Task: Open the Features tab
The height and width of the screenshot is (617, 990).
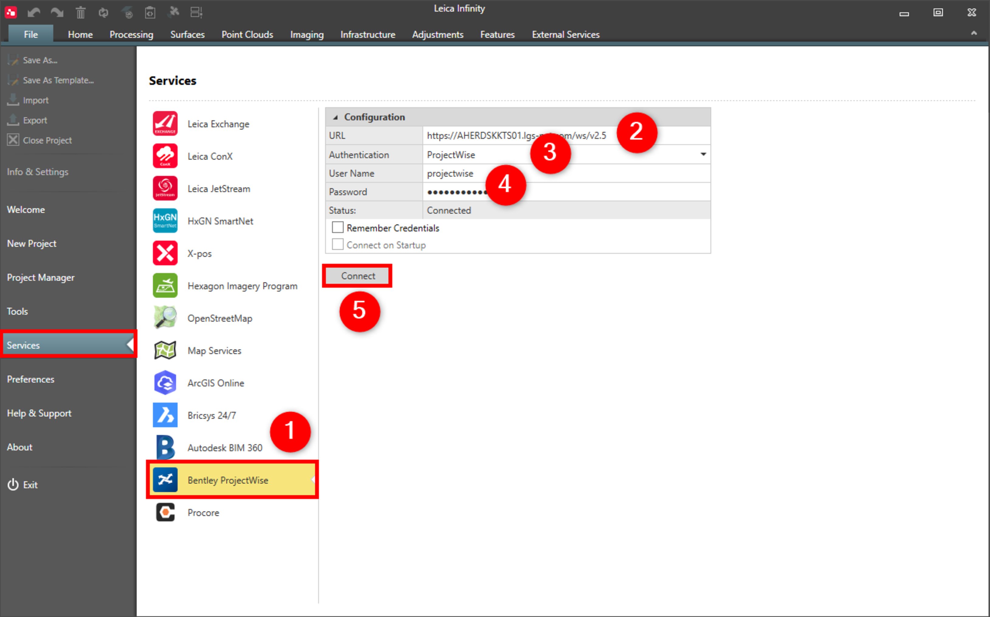Action: pyautogui.click(x=497, y=34)
